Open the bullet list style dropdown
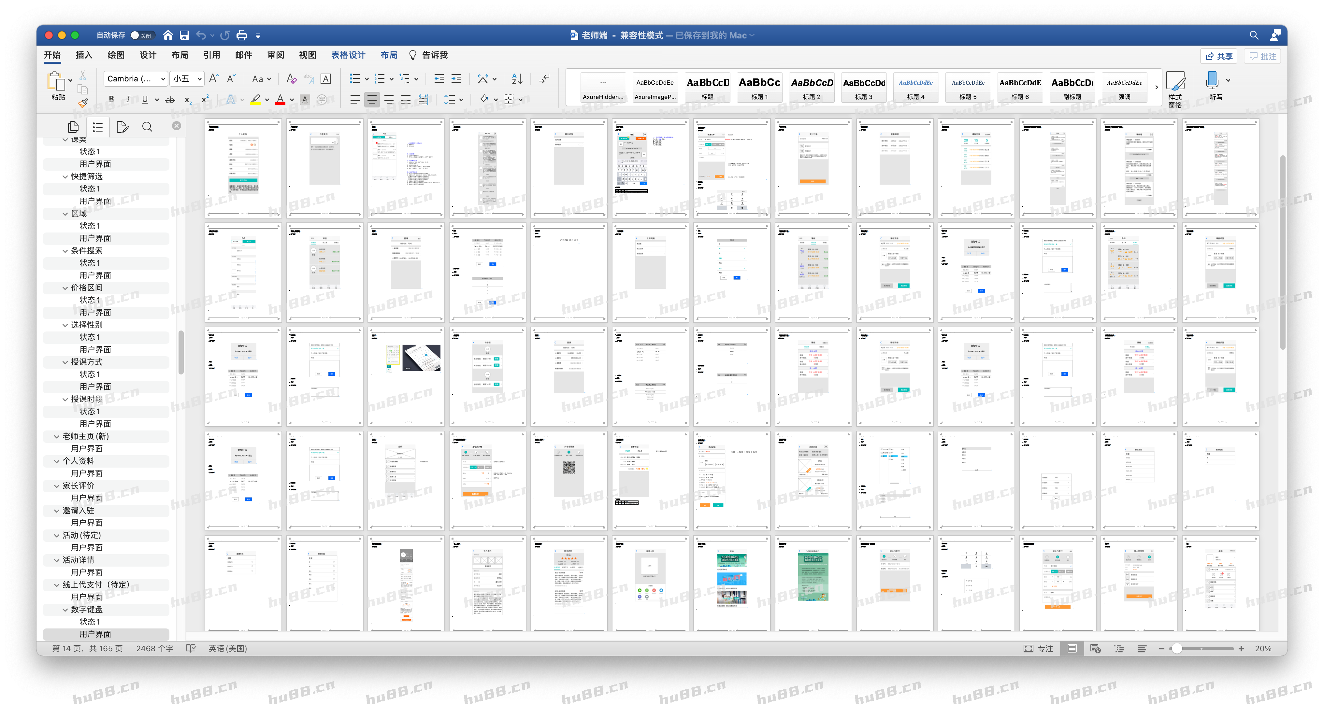Viewport: 1324px width, 704px height. pyautogui.click(x=367, y=78)
